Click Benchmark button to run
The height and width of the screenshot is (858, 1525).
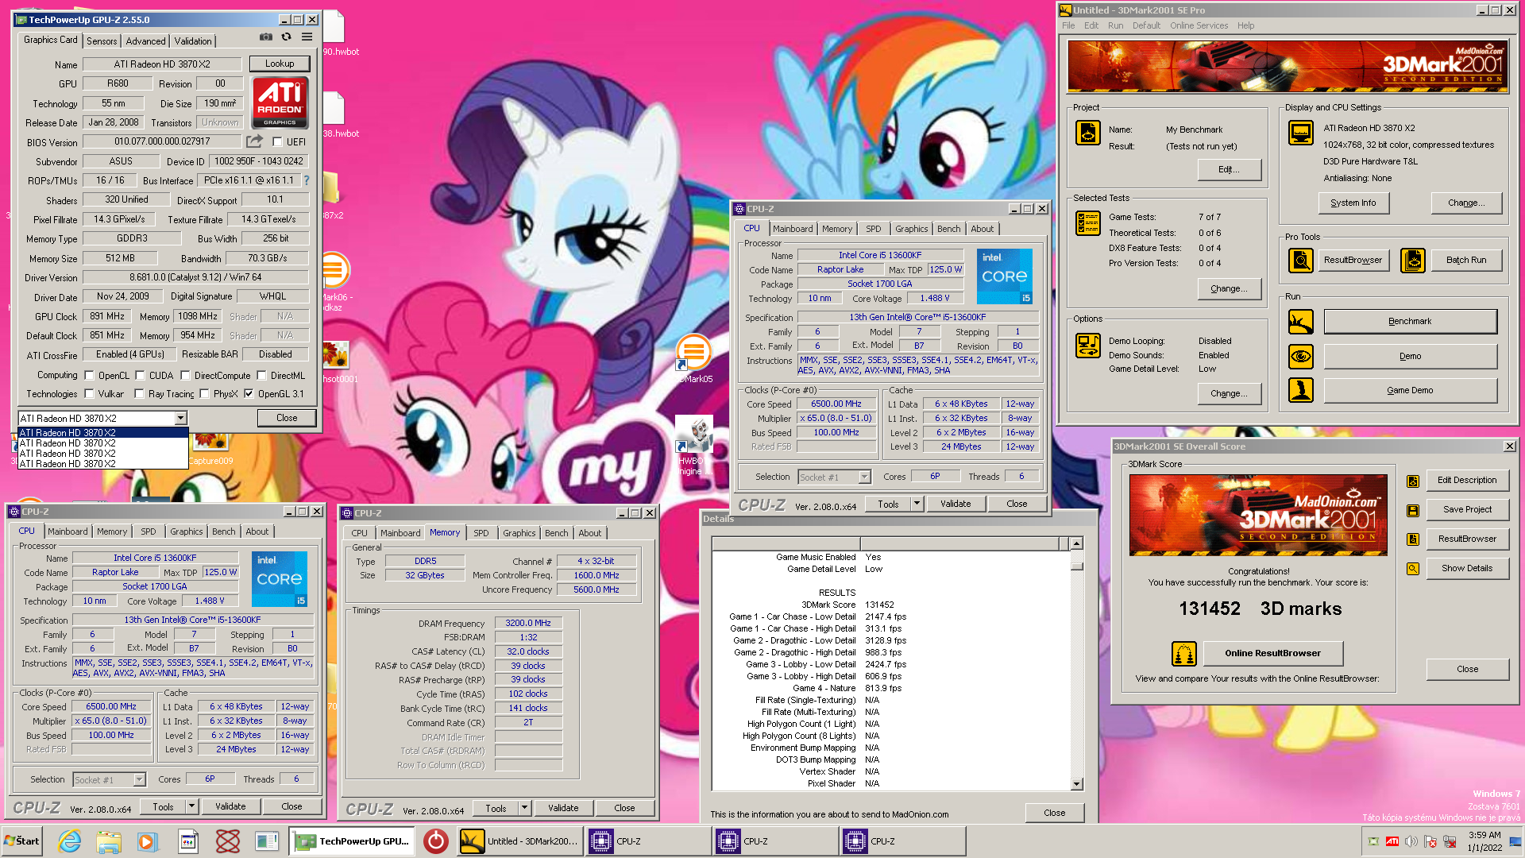tap(1410, 322)
